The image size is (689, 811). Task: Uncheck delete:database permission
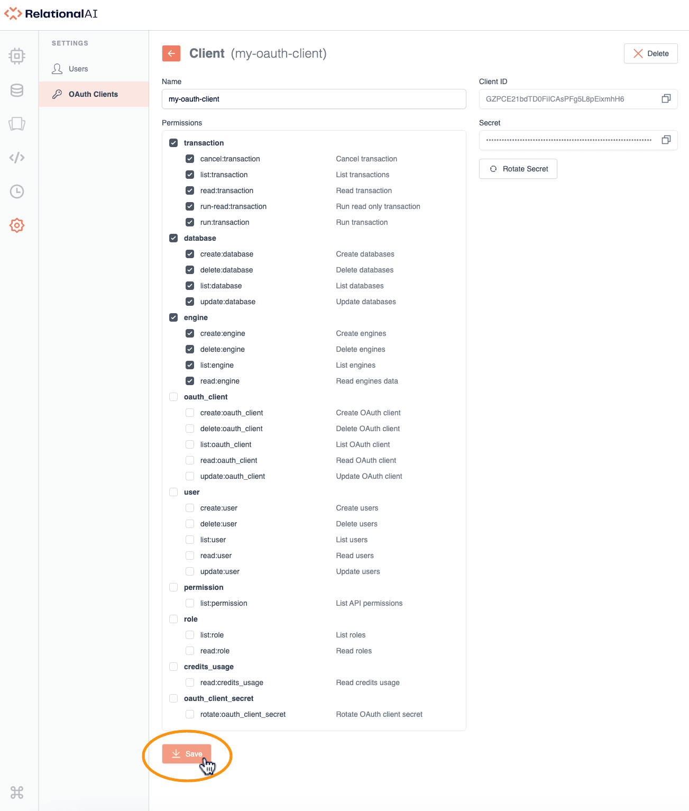190,270
